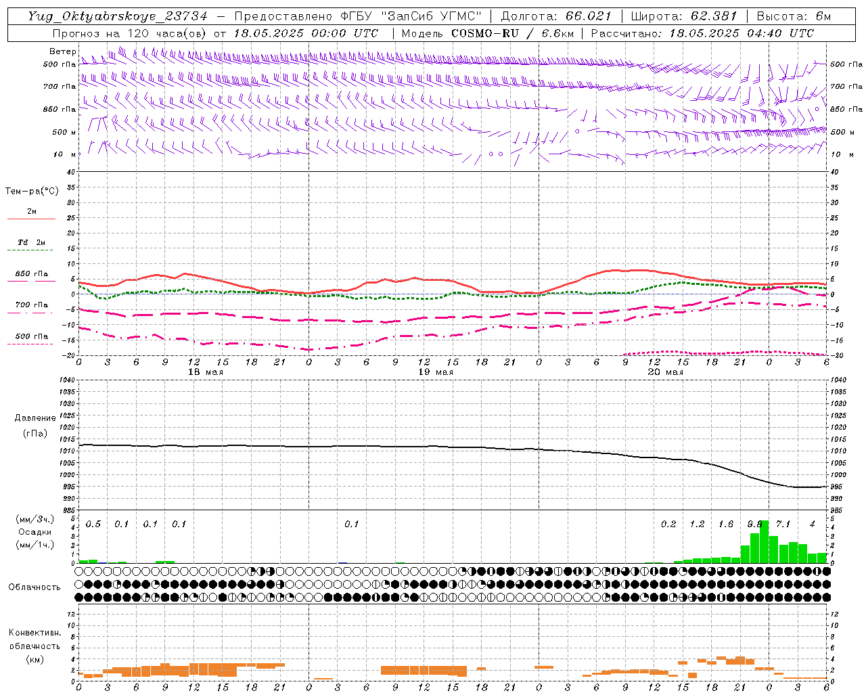The width and height of the screenshot is (866, 693).
Task: Click the station title Yug_Oktyabrskoye_23734
Action: tap(118, 16)
